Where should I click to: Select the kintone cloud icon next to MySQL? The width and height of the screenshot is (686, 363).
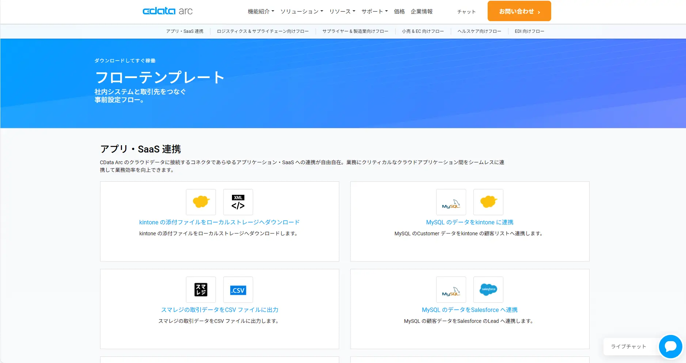click(488, 202)
